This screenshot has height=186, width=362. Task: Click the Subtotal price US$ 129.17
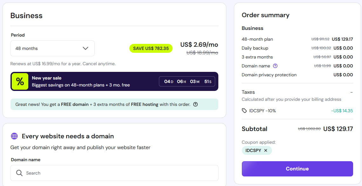click(338, 129)
